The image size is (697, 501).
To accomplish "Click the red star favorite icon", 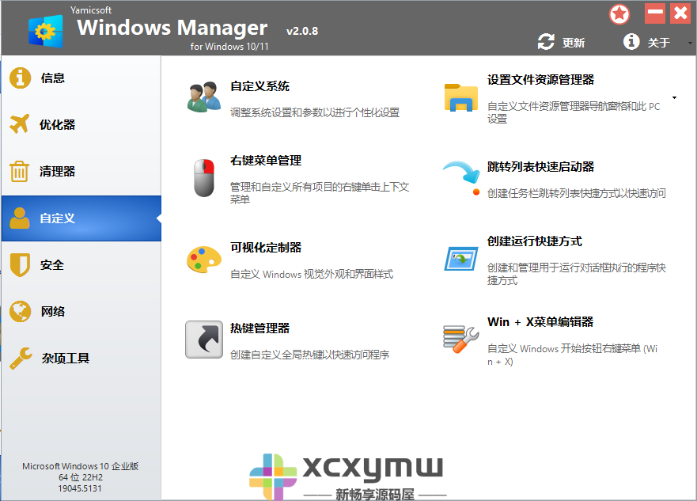I will pos(619,14).
